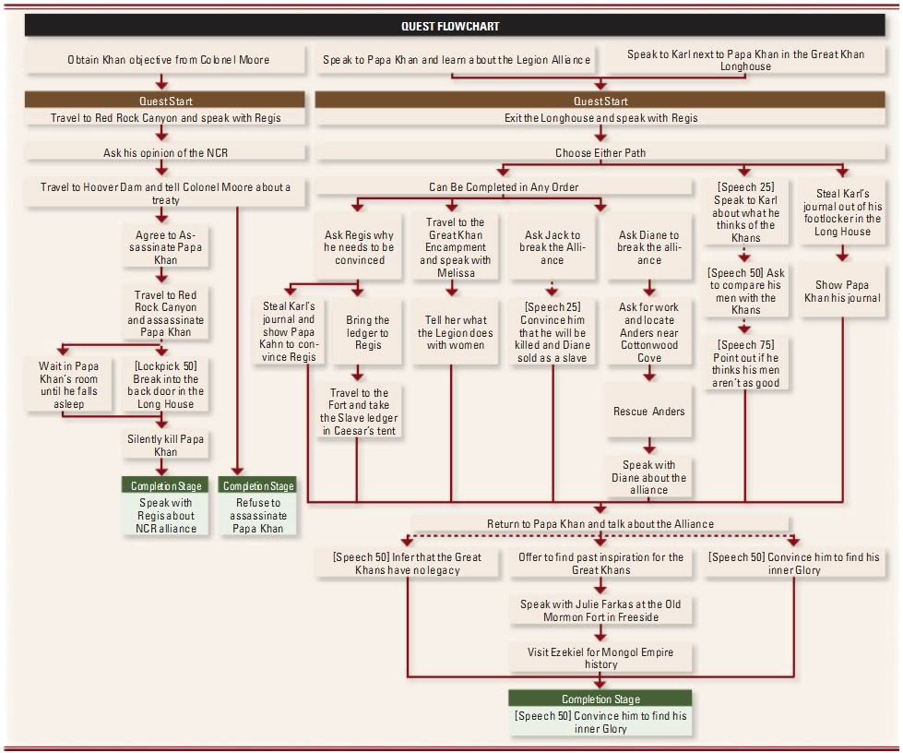Click 'Wait in Papa Khan's room until he falls asleep'

[x=68, y=385]
